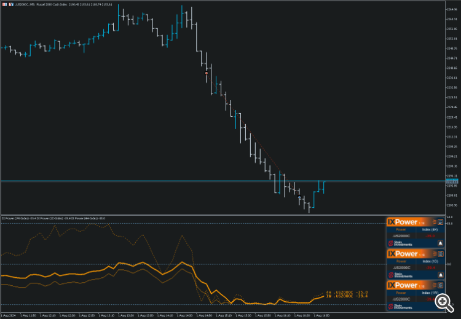
Task: Toggle the alert bell in the IXPower 1D panel
Action: pos(441,275)
